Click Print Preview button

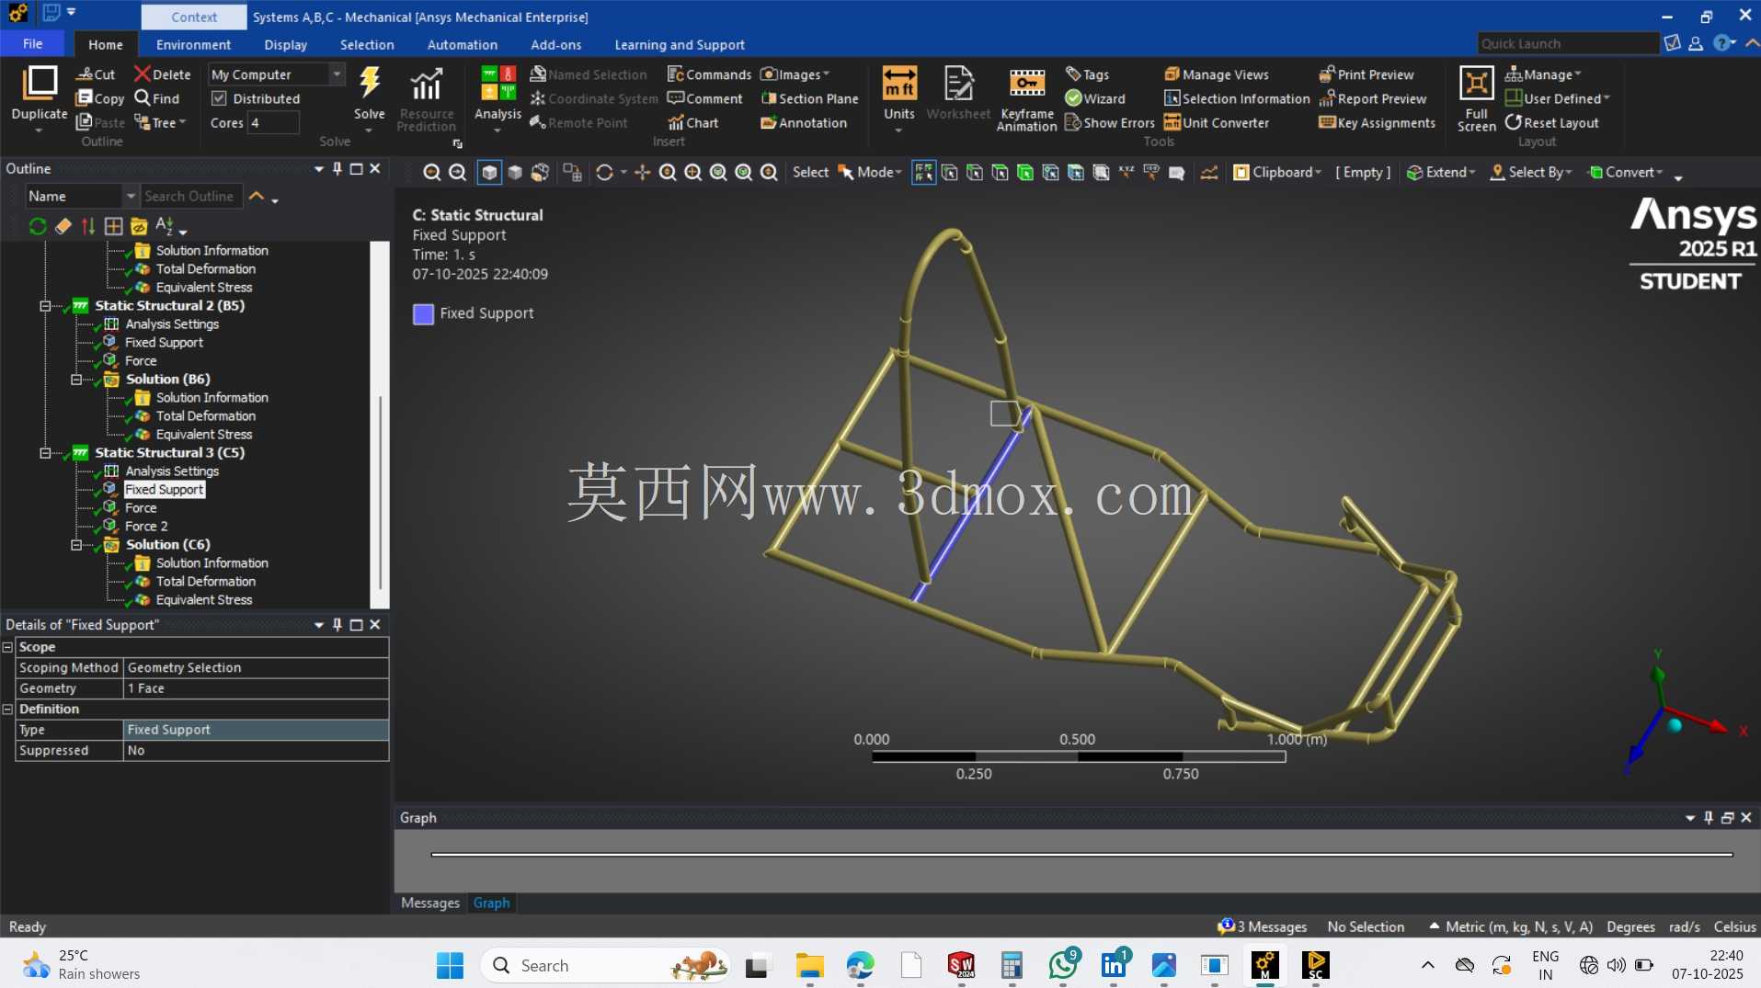(1366, 74)
